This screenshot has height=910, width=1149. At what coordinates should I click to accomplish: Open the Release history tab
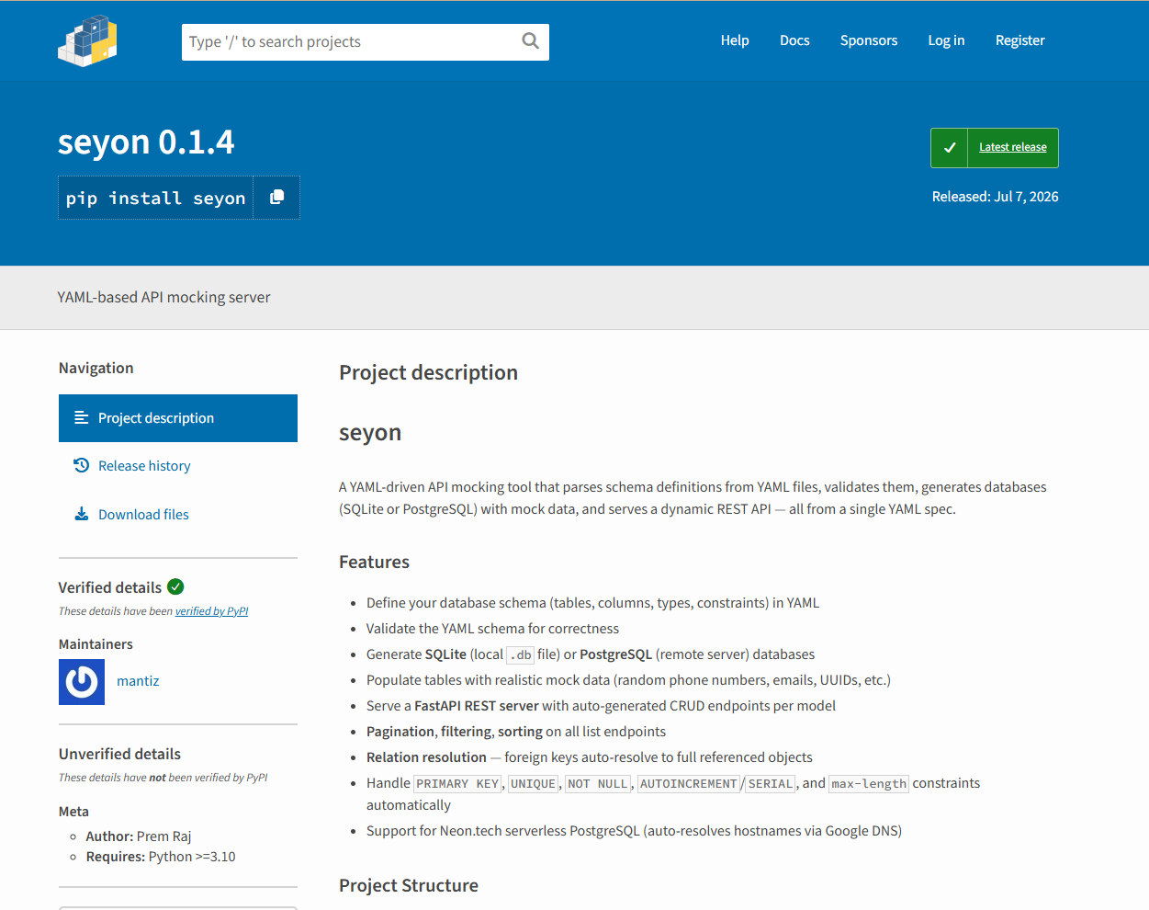click(x=178, y=466)
